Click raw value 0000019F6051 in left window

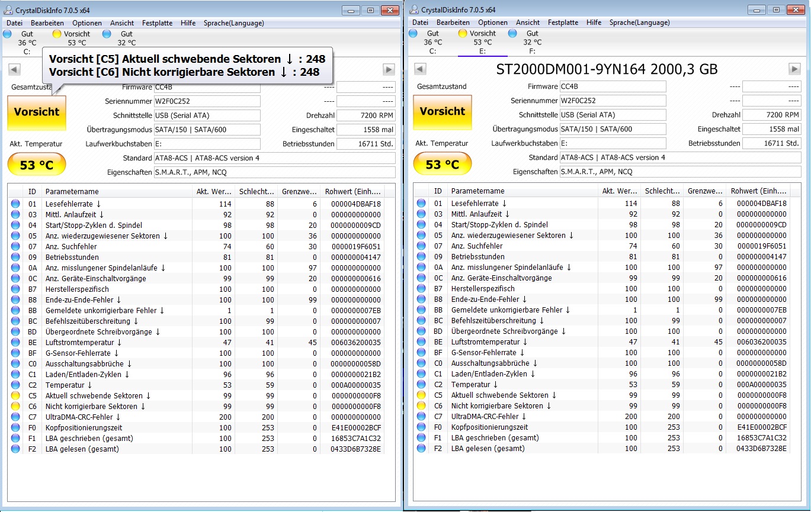click(356, 247)
